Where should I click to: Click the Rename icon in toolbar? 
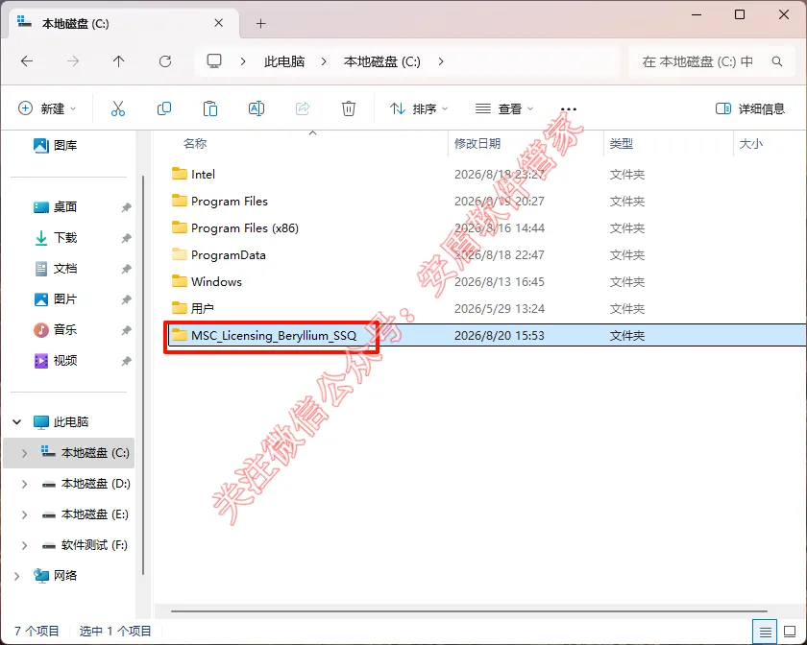[x=257, y=108]
